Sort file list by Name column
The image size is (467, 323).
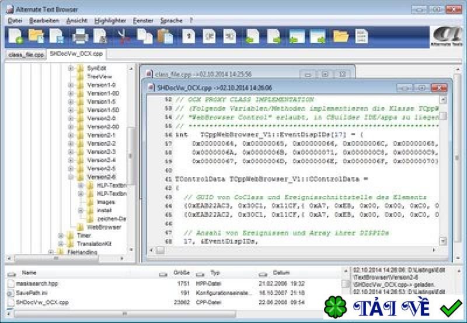point(29,273)
